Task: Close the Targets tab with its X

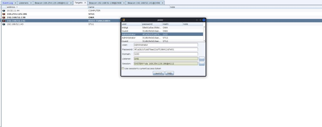Action: tap(85, 3)
